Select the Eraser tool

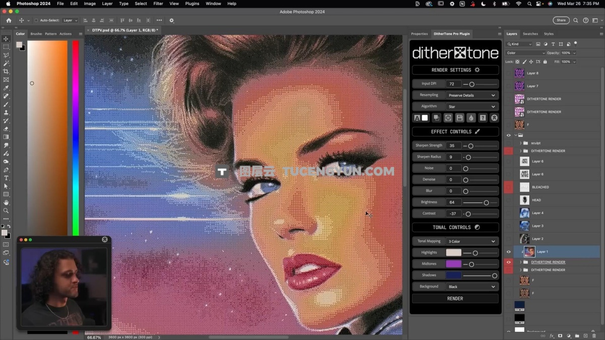6,129
